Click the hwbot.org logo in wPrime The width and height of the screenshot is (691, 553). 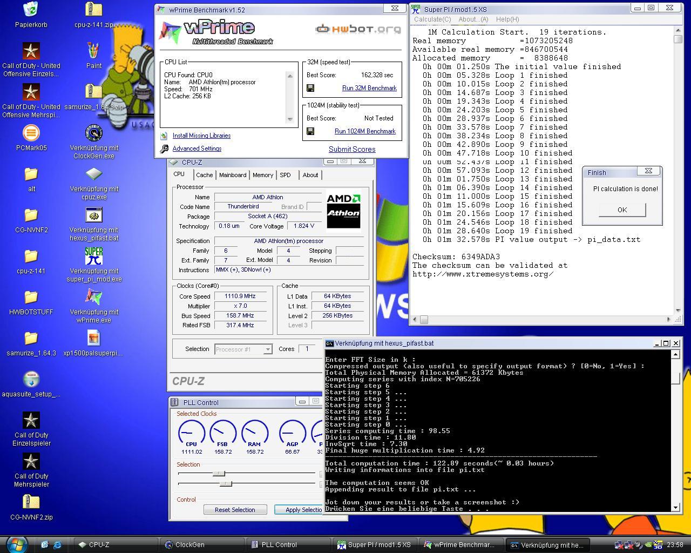click(358, 29)
